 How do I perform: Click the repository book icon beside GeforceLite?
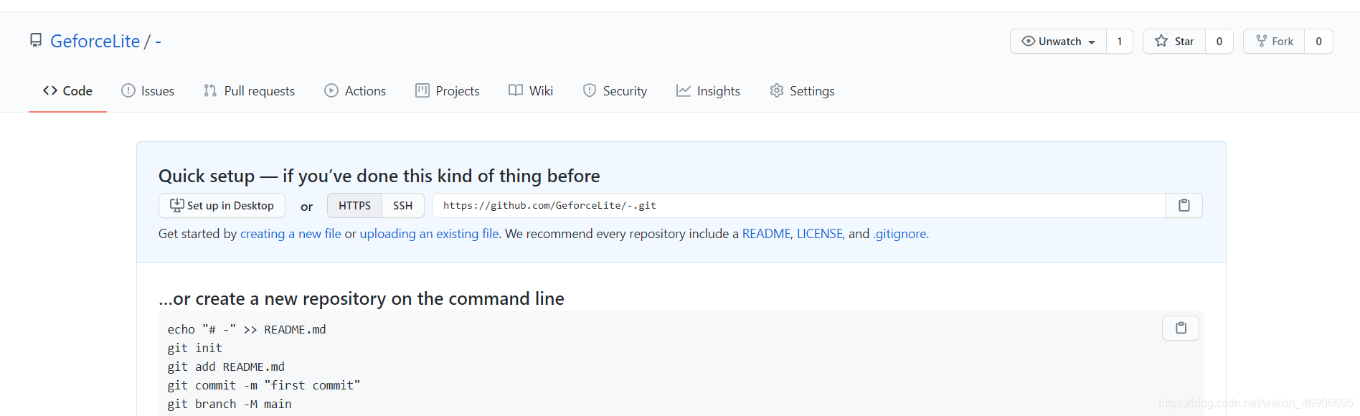point(36,40)
